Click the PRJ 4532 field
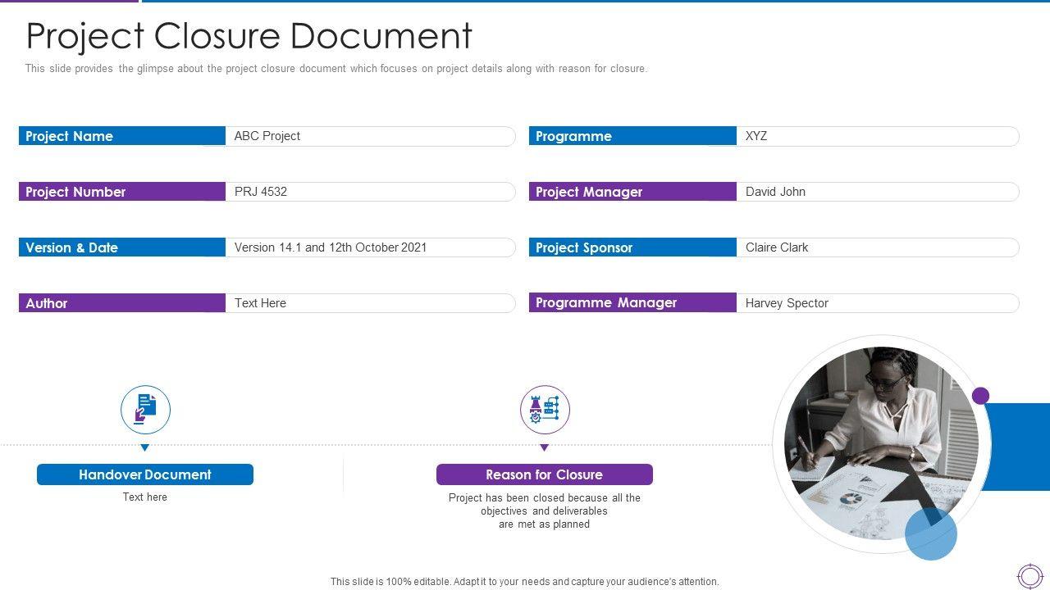 click(371, 192)
